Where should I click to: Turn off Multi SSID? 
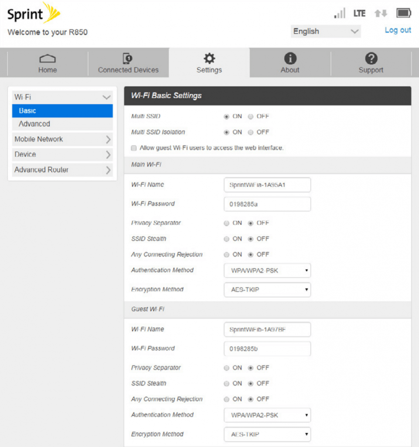click(x=249, y=116)
